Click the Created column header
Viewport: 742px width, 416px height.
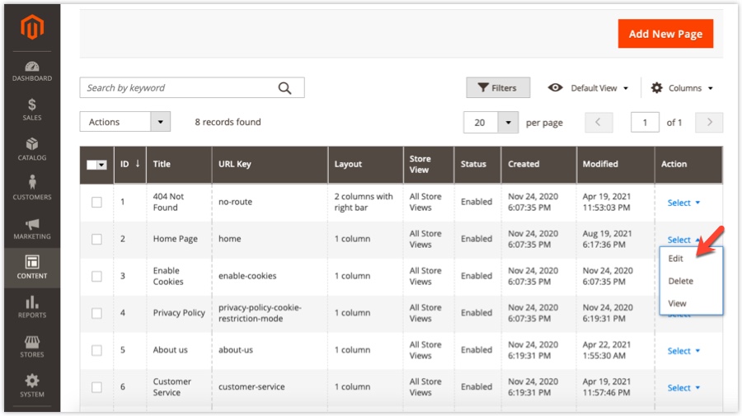(539, 164)
